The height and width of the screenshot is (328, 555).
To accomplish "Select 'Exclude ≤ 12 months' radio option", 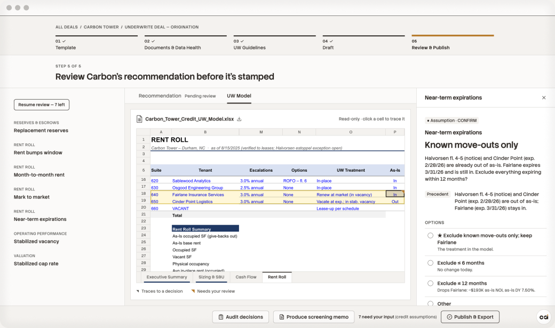I will click(431, 283).
